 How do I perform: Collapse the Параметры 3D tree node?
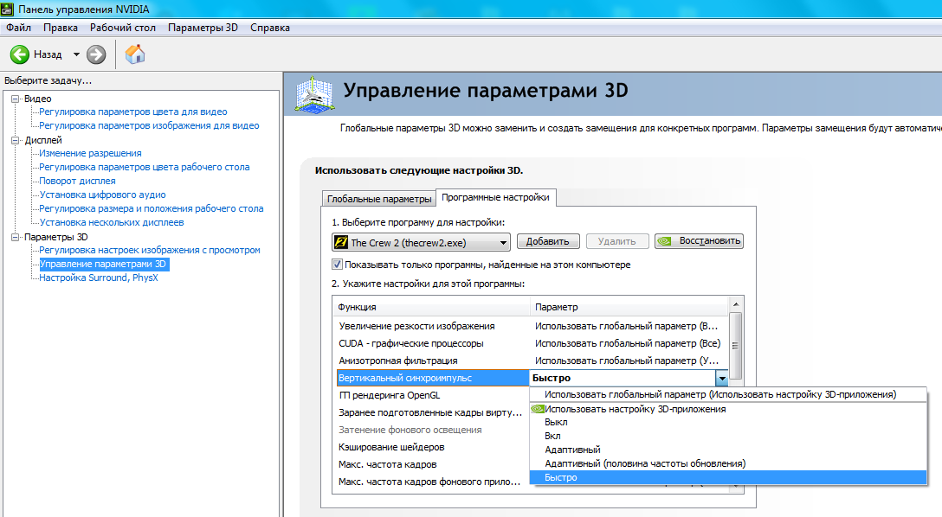coord(15,237)
